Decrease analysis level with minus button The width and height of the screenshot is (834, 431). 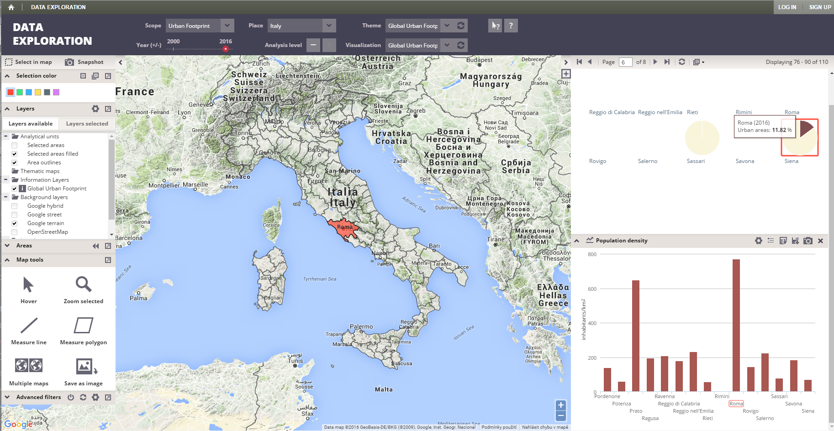pyautogui.click(x=313, y=45)
